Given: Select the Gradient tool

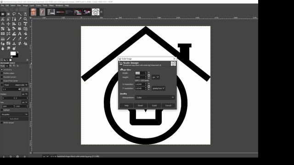Looking at the screenshot, I should 3,38.
